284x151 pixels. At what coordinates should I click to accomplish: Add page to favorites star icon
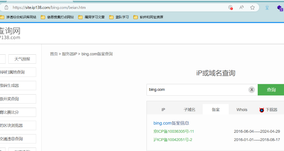click(252, 8)
